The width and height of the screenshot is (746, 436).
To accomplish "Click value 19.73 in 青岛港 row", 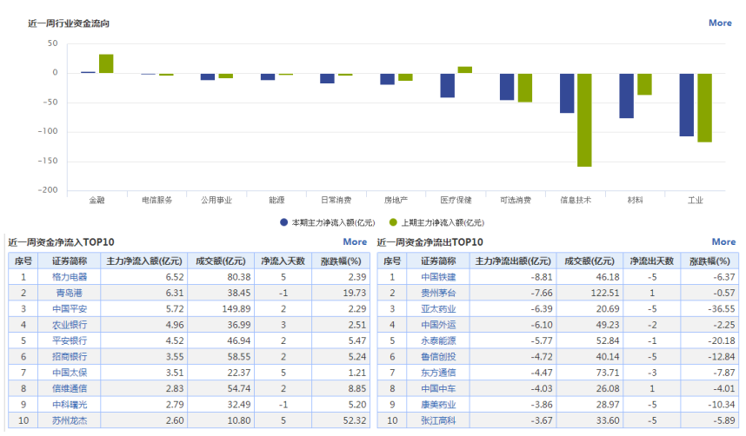I will [355, 293].
